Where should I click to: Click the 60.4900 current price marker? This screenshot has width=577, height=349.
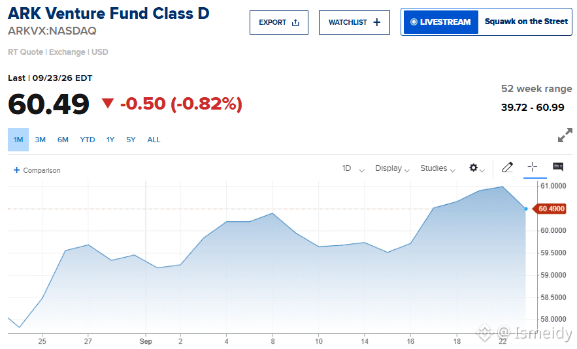[x=550, y=209]
